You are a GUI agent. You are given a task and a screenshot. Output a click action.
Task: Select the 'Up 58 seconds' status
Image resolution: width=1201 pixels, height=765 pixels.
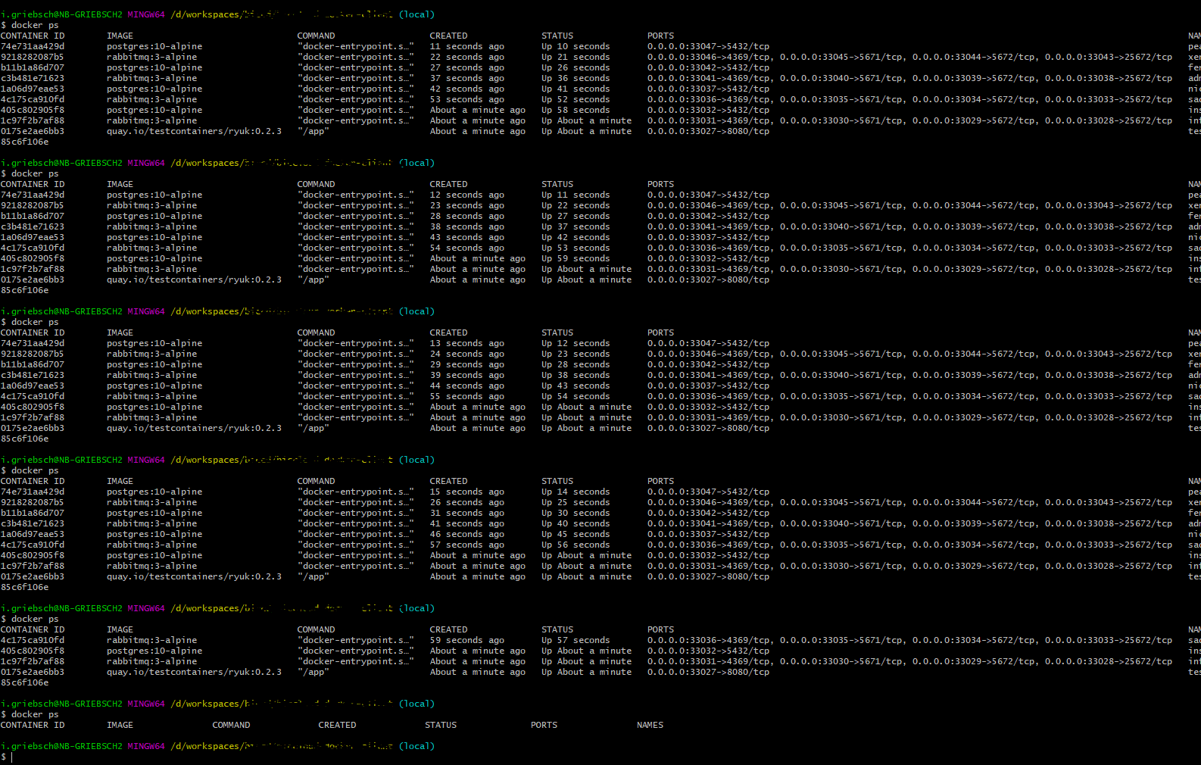pos(576,110)
